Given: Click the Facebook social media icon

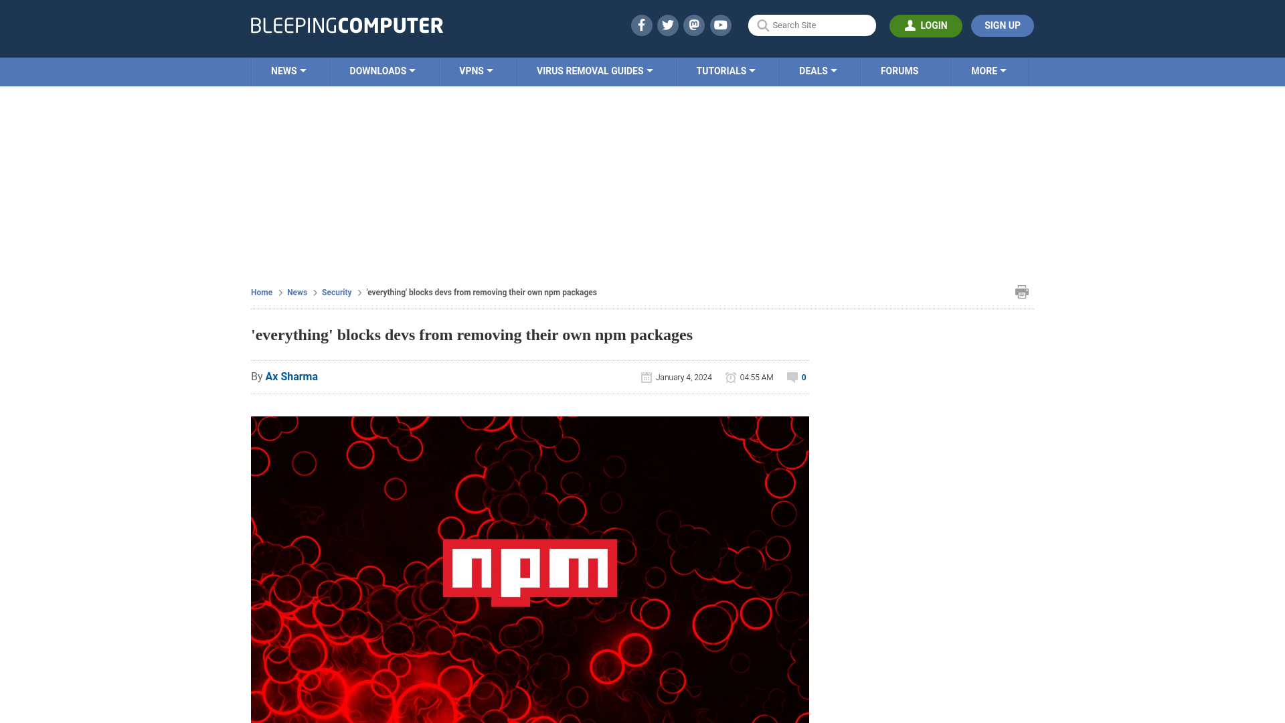Looking at the screenshot, I should 640,25.
